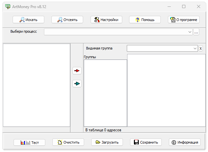The width and height of the screenshot is (208, 152).
Task: Click the ellipsis button next to process list
Action: [196, 32]
